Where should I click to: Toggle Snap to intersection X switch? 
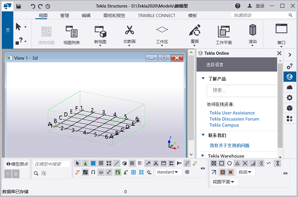click(x=245, y=163)
